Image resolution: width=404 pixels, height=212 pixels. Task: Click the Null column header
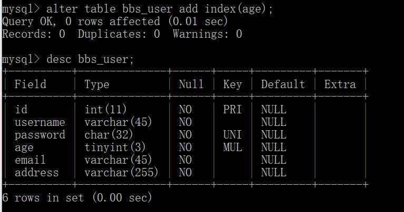(191, 84)
